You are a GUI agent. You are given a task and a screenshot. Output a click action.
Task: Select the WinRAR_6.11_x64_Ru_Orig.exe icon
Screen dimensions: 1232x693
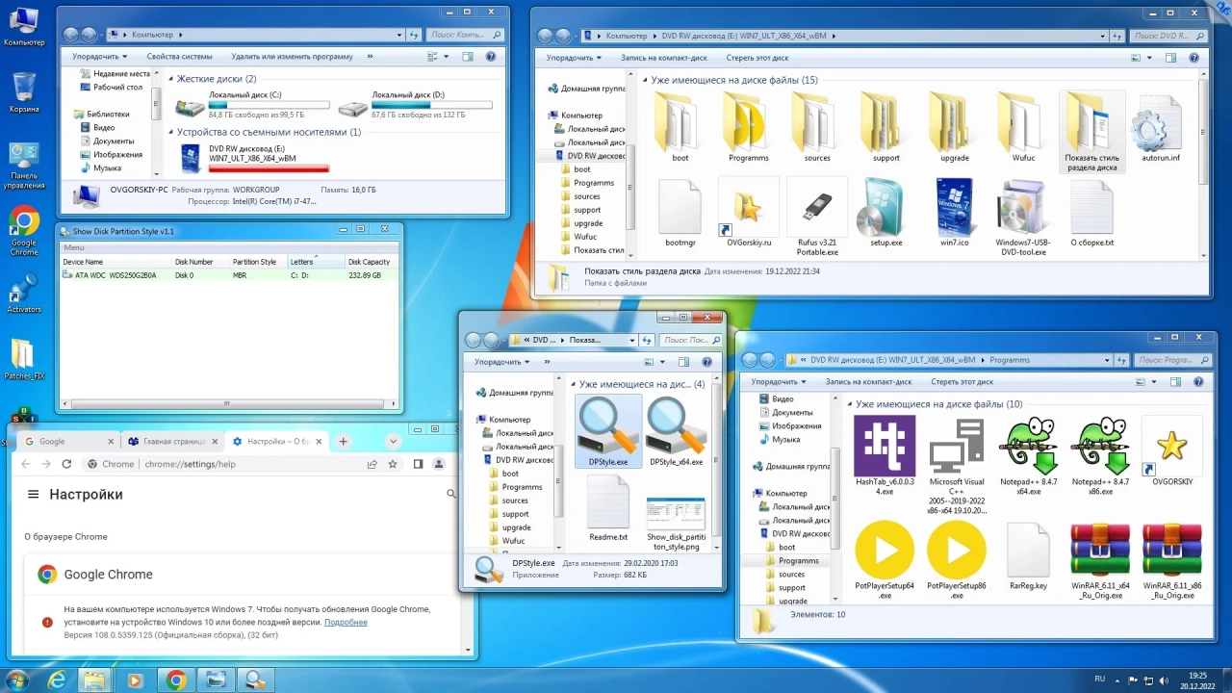pos(1100,551)
